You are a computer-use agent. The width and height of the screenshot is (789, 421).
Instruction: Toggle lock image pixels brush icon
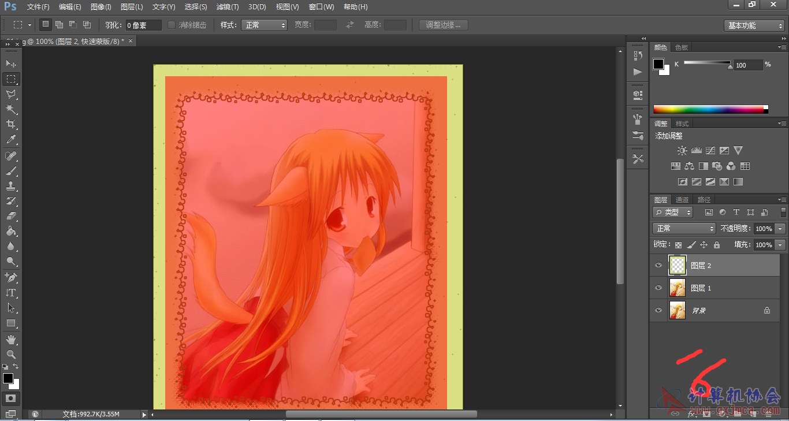[x=691, y=245]
